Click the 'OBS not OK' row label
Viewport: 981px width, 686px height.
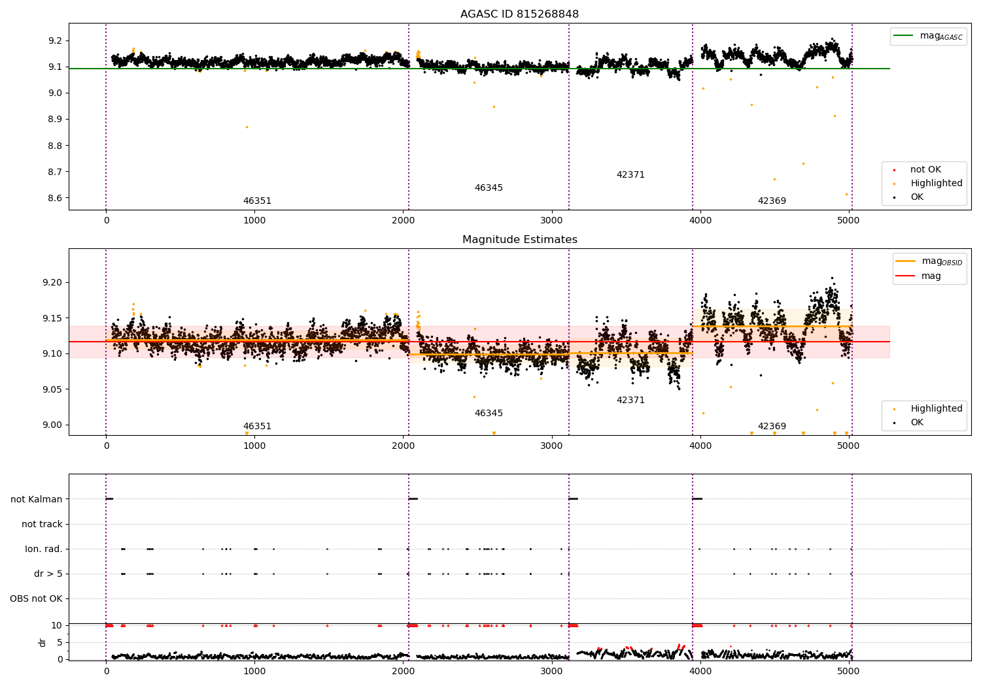click(36, 599)
